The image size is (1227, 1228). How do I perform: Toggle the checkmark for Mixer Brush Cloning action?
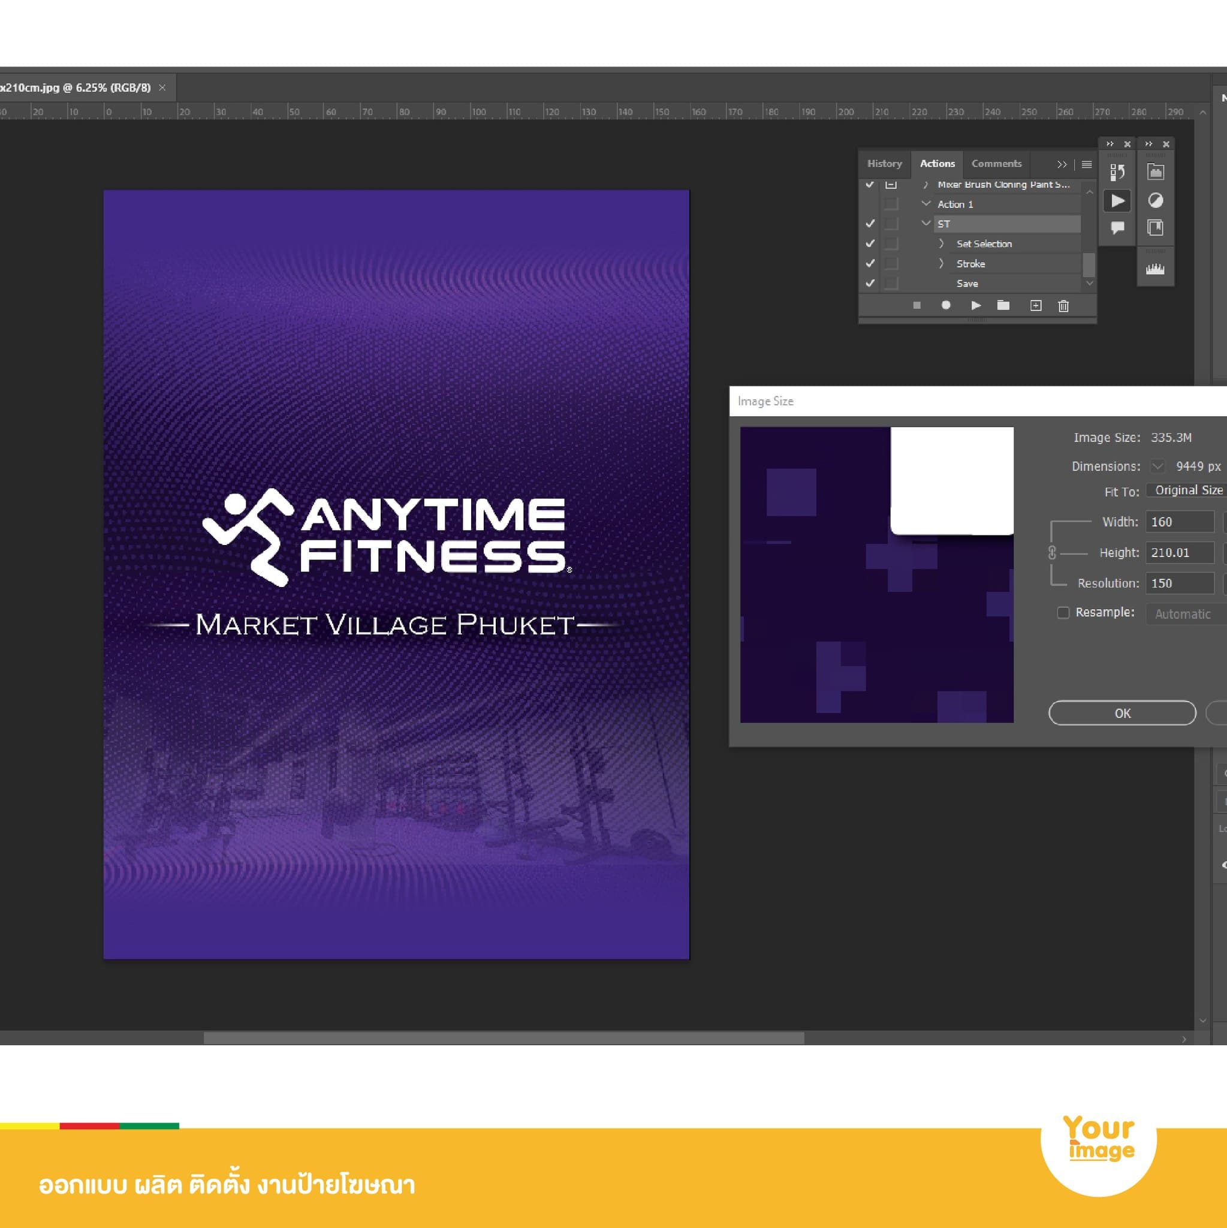point(870,184)
